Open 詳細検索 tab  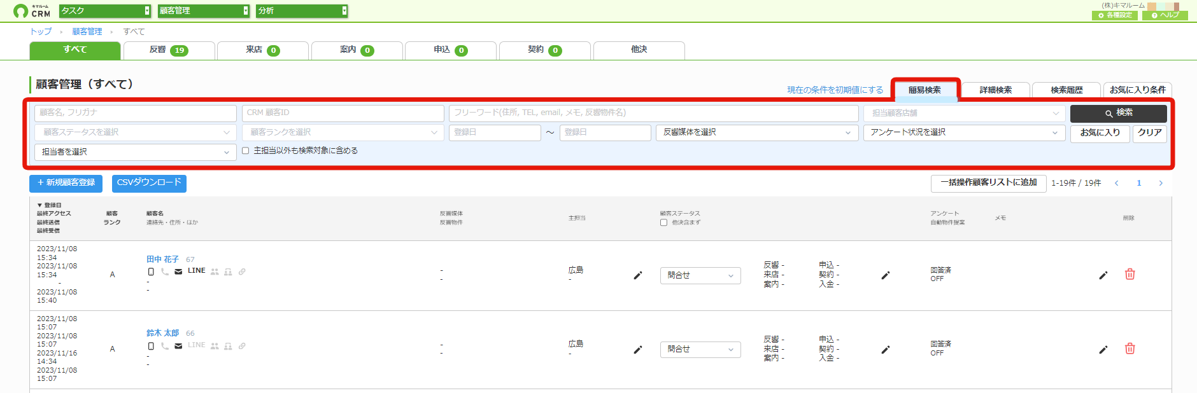click(996, 90)
